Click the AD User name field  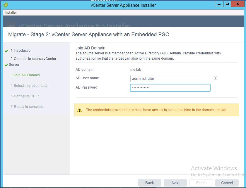tap(170, 78)
